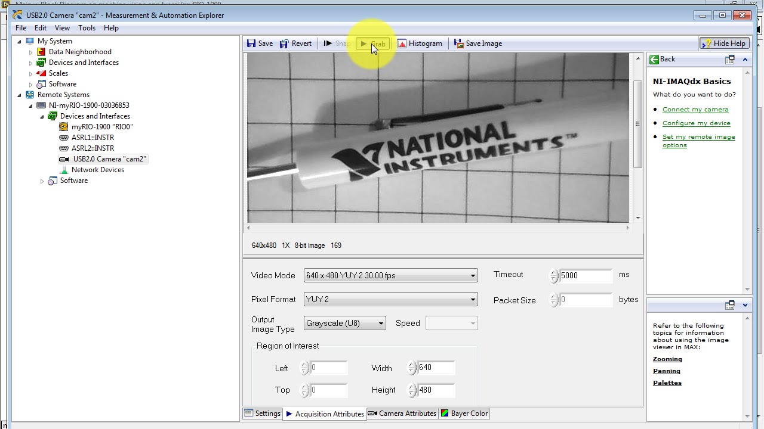Expand Software node under NI-myRIO
The height and width of the screenshot is (429, 764).
[x=42, y=181]
